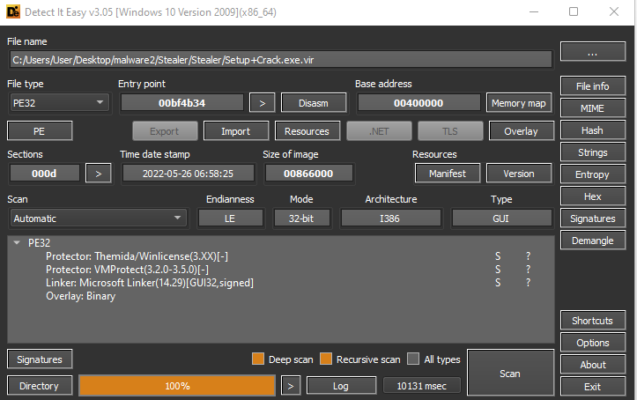This screenshot has height=400, width=637.
Task: Open the Entropy analysis
Action: (593, 174)
